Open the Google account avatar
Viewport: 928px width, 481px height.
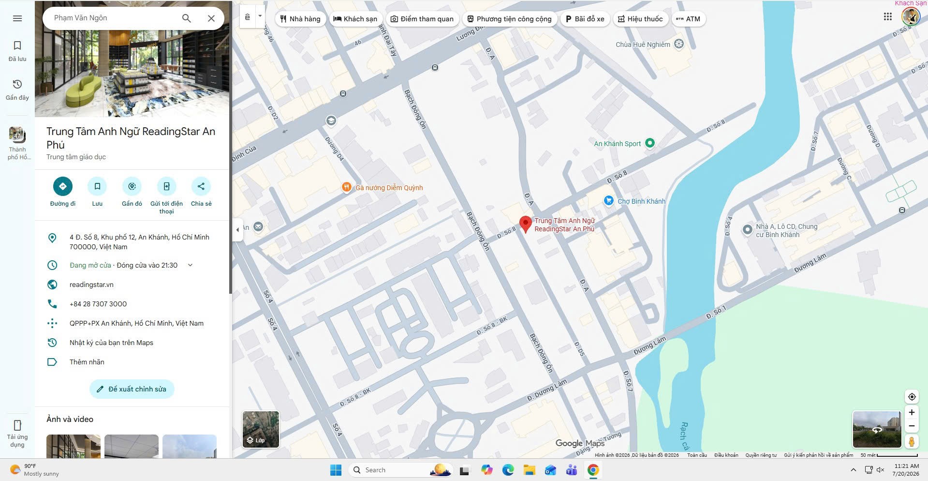[911, 16]
